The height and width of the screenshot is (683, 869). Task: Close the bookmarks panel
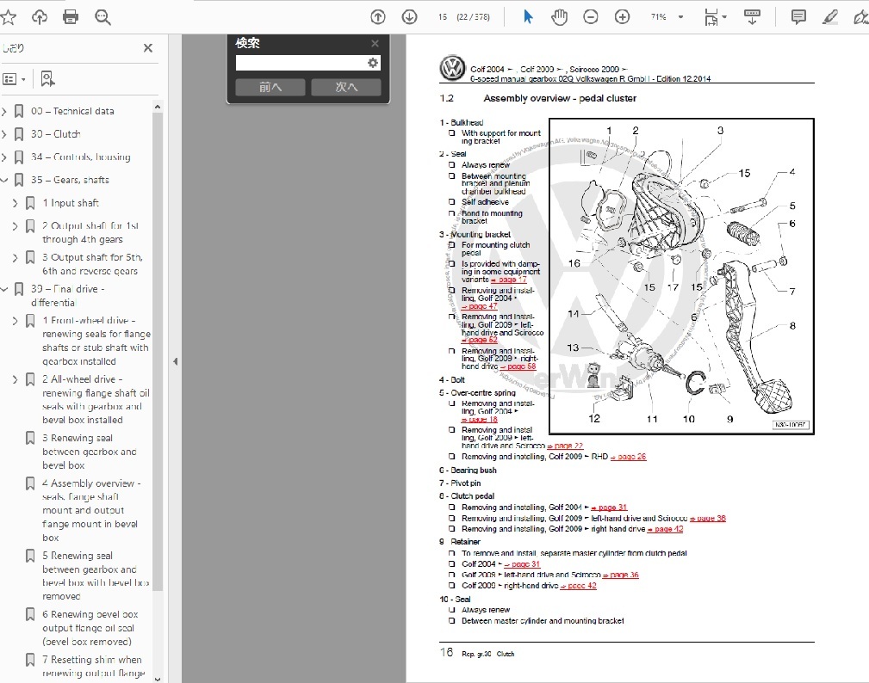pos(148,48)
